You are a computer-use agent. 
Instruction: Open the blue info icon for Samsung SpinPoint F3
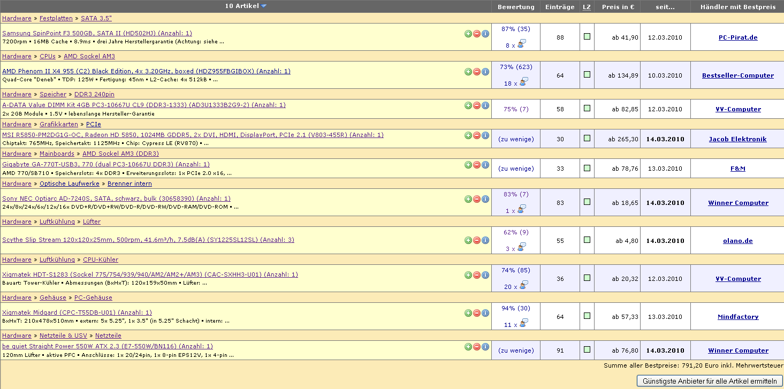[x=485, y=34]
